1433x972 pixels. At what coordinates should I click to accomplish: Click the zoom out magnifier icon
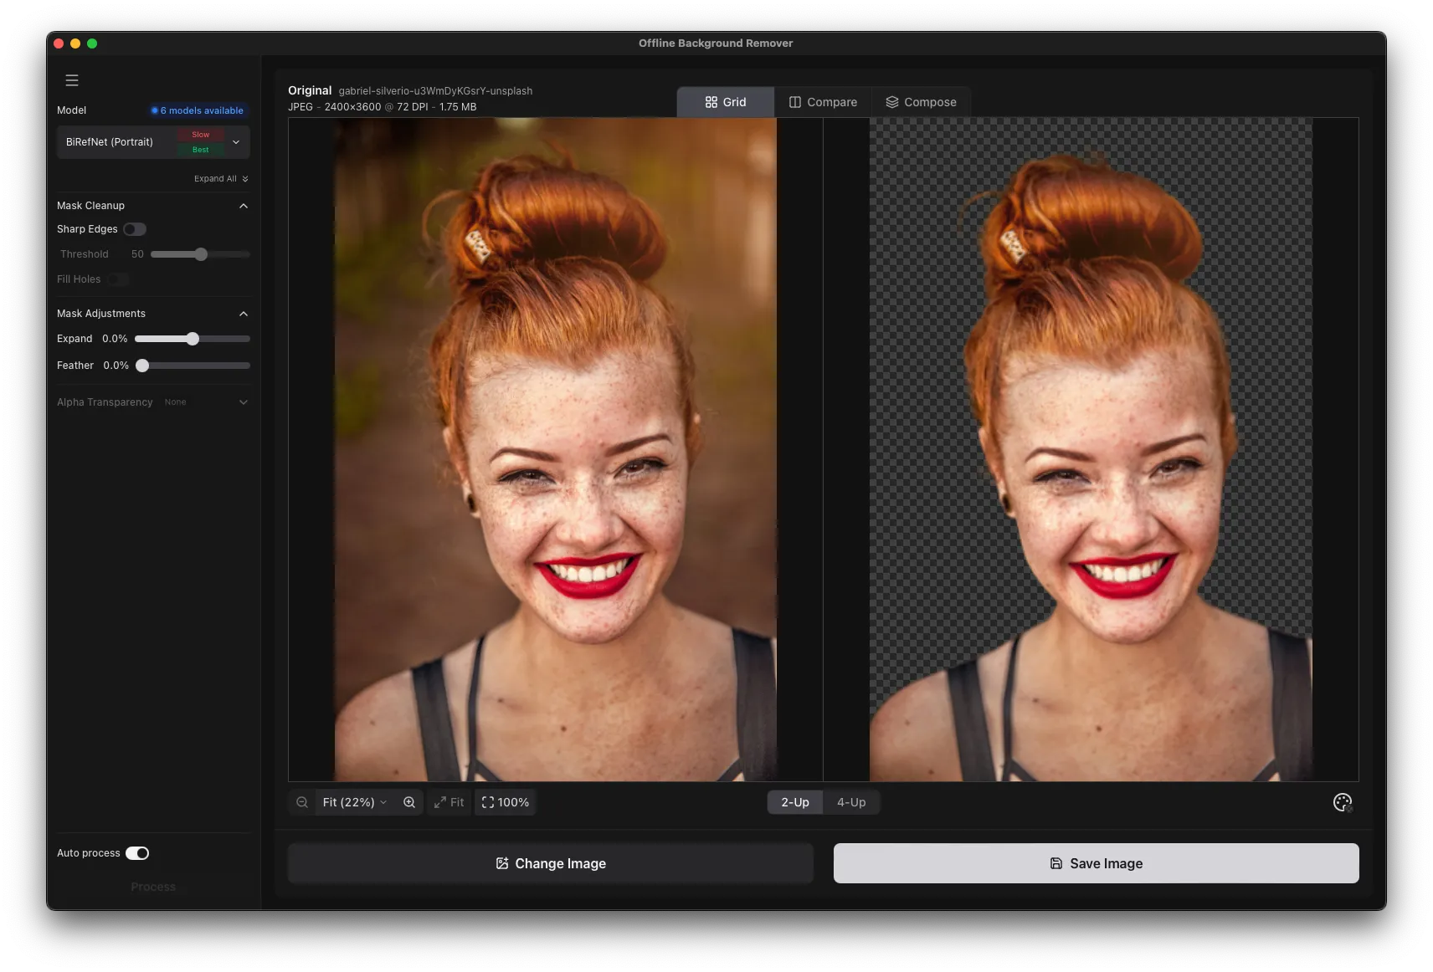tap(301, 802)
